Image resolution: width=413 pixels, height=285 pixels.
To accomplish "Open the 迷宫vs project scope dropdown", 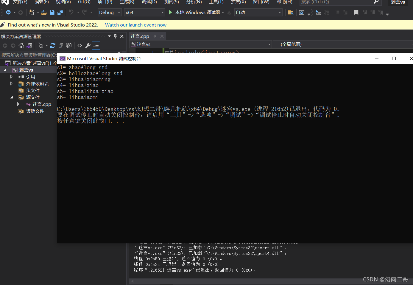I will pyautogui.click(x=201, y=44).
